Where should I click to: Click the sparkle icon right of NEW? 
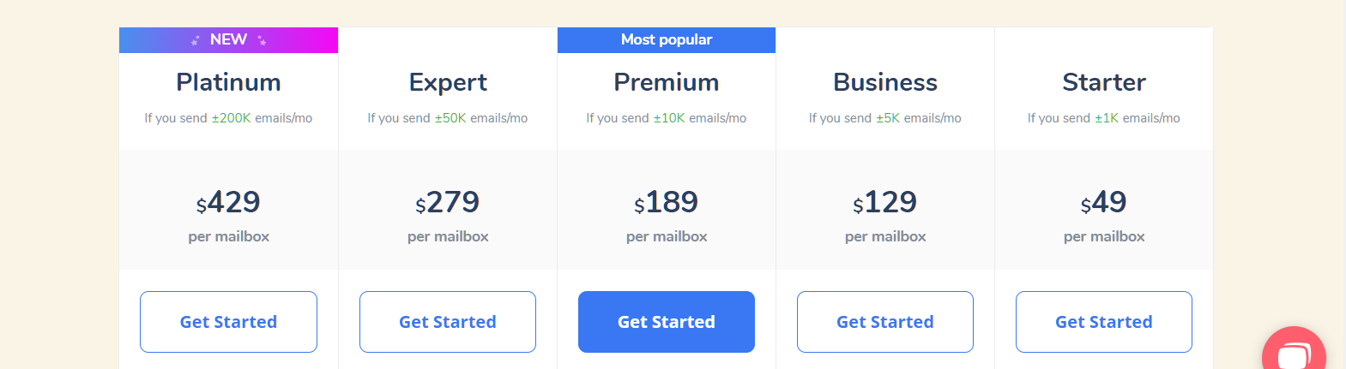point(262,40)
